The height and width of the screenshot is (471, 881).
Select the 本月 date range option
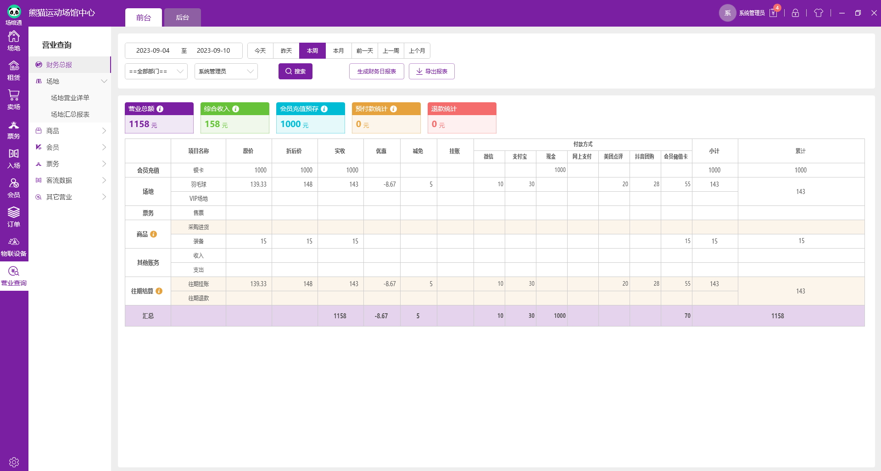click(x=339, y=51)
